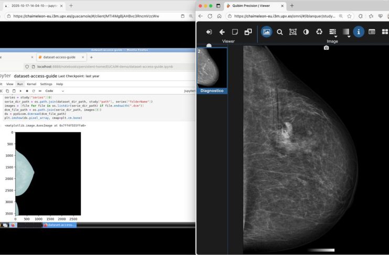This screenshot has width=389, height=255.
Task: Toggle the image info overlay button
Action: coord(359,32)
